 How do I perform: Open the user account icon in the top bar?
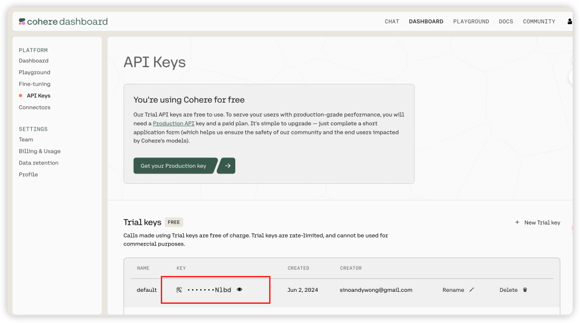pyautogui.click(x=569, y=21)
